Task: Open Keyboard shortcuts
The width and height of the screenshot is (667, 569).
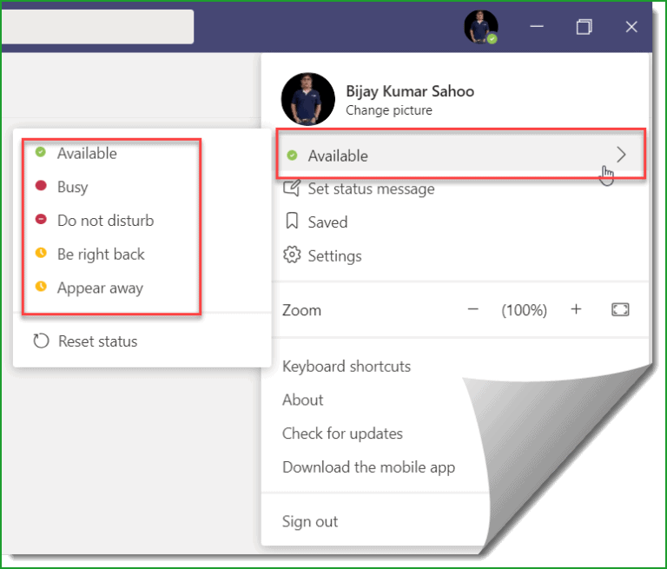Action: click(347, 367)
